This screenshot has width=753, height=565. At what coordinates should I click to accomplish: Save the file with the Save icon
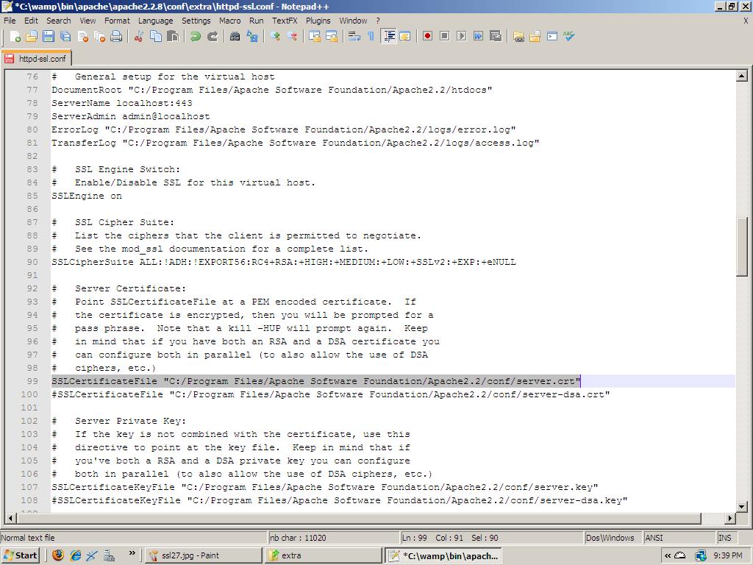49,36
